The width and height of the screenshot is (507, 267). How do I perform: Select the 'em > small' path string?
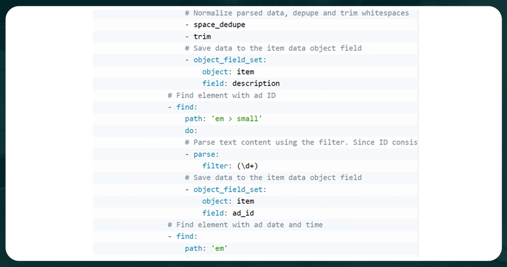(237, 119)
